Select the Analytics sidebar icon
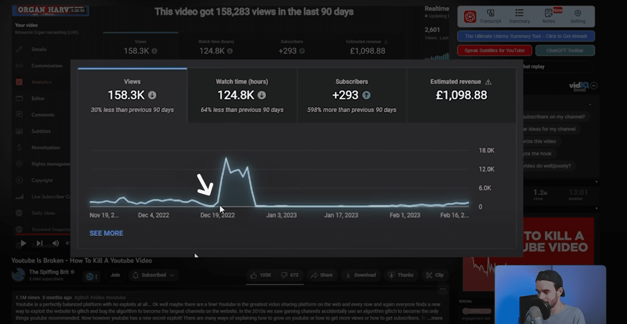The width and height of the screenshot is (627, 324). coord(19,82)
